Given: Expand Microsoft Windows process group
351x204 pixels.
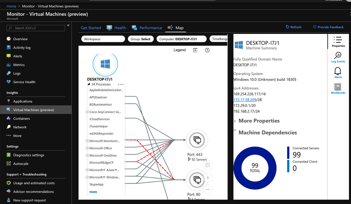Looking at the screenshot, I should coord(87,177).
